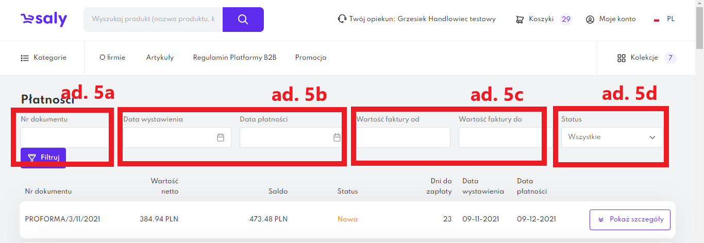Open Regulamin Platformy B2B link
The width and height of the screenshot is (704, 243).
click(234, 58)
